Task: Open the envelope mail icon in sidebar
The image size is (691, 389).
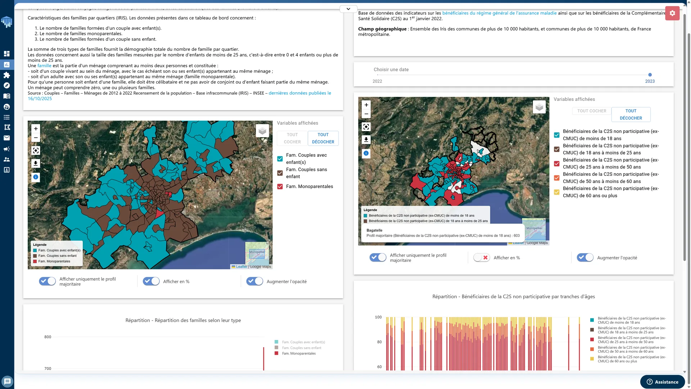Action: pyautogui.click(x=6, y=138)
